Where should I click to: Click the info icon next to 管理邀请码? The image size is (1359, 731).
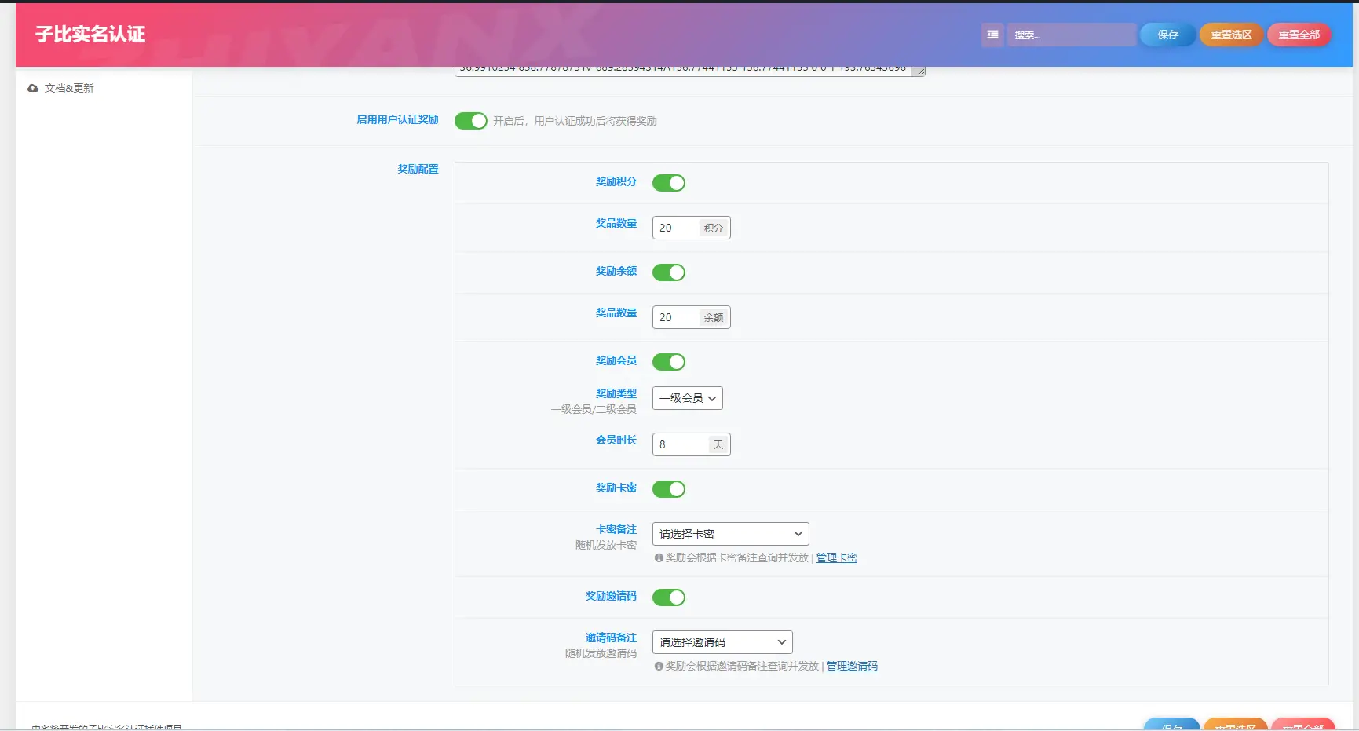pos(658,666)
